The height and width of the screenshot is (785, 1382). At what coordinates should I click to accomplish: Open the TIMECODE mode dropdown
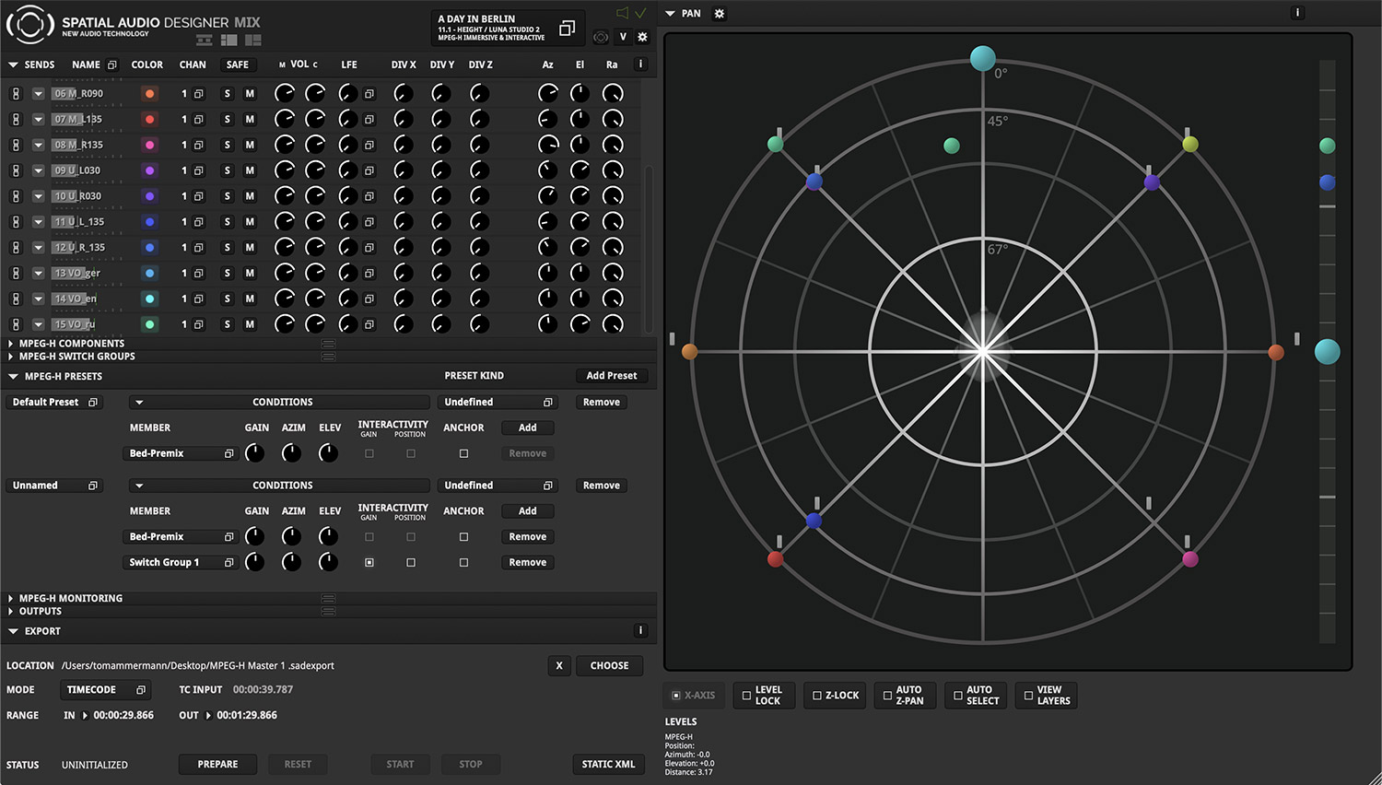pos(106,690)
